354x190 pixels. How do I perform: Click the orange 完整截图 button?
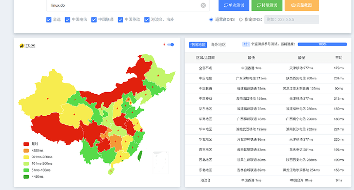[302, 5]
